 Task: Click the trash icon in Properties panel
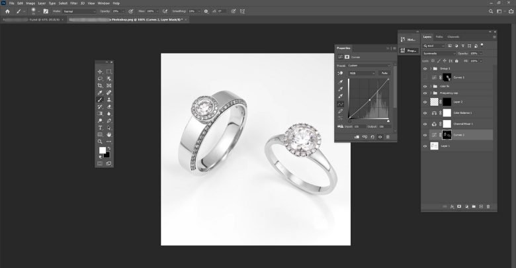click(388, 137)
